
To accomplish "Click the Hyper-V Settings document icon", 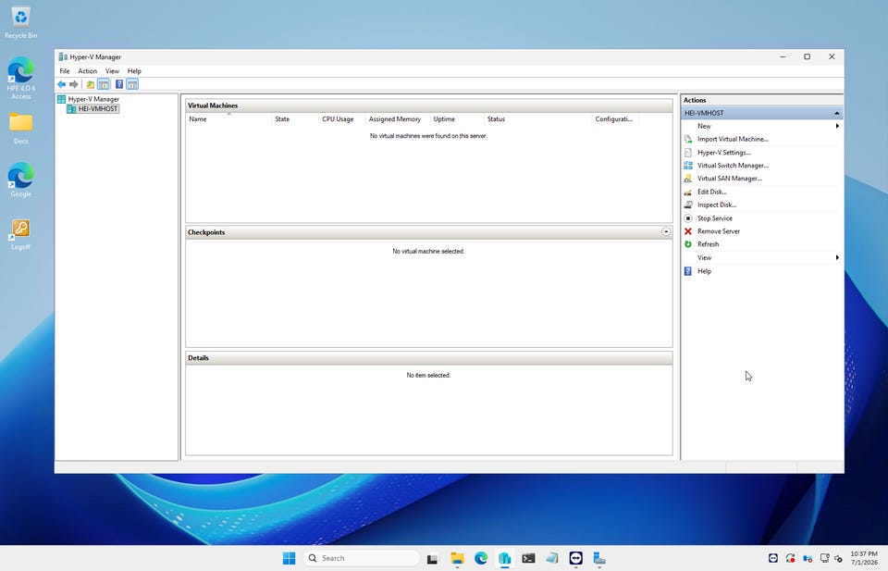I will (x=688, y=153).
